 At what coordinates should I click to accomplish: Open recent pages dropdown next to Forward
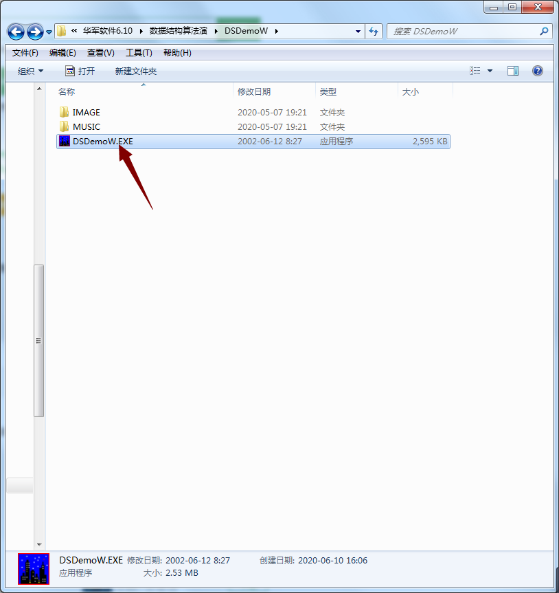49,32
